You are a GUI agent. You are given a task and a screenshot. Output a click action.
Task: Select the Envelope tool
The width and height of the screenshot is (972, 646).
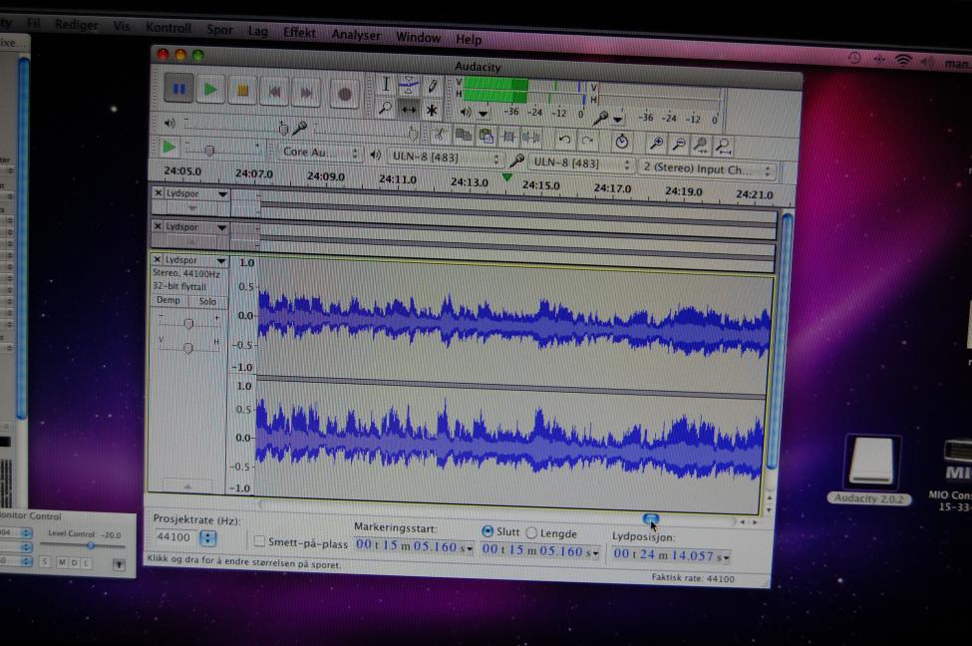click(409, 85)
